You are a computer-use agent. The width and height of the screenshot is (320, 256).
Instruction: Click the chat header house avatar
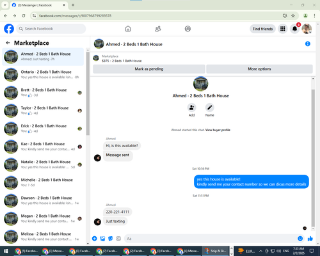tap(99, 44)
